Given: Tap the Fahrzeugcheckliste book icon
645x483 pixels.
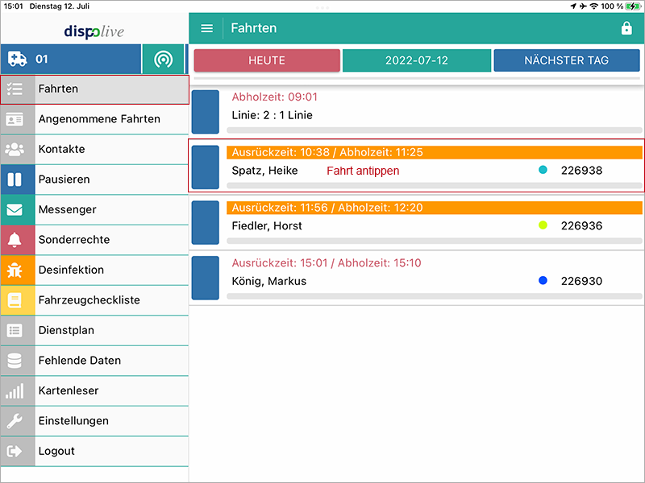Looking at the screenshot, I should point(15,300).
